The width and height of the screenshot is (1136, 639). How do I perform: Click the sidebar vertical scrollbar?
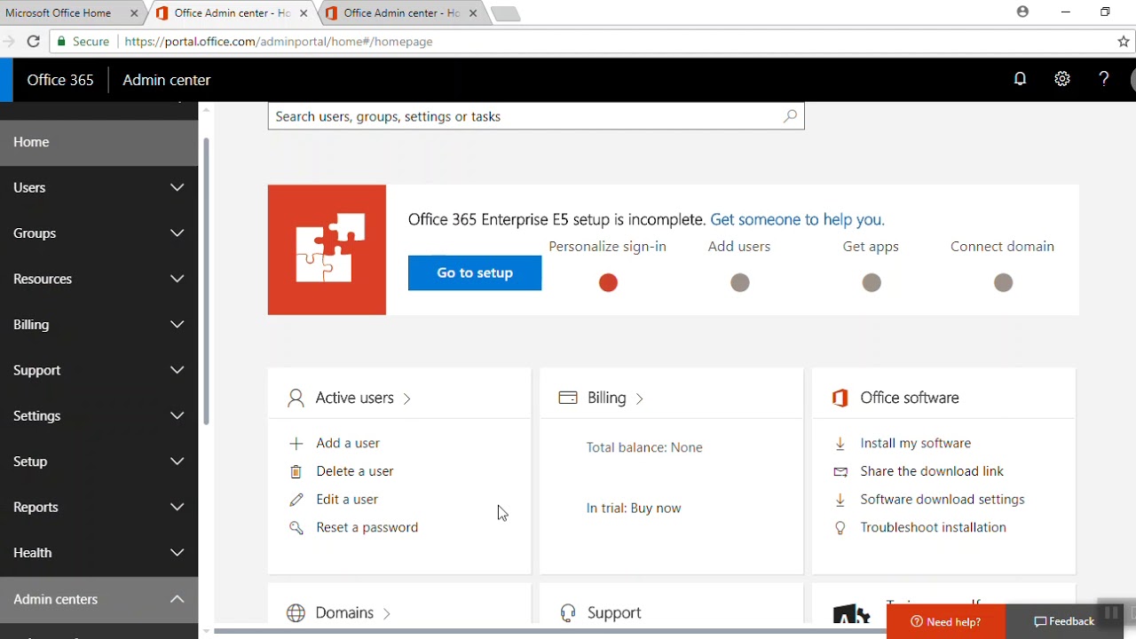207,281
